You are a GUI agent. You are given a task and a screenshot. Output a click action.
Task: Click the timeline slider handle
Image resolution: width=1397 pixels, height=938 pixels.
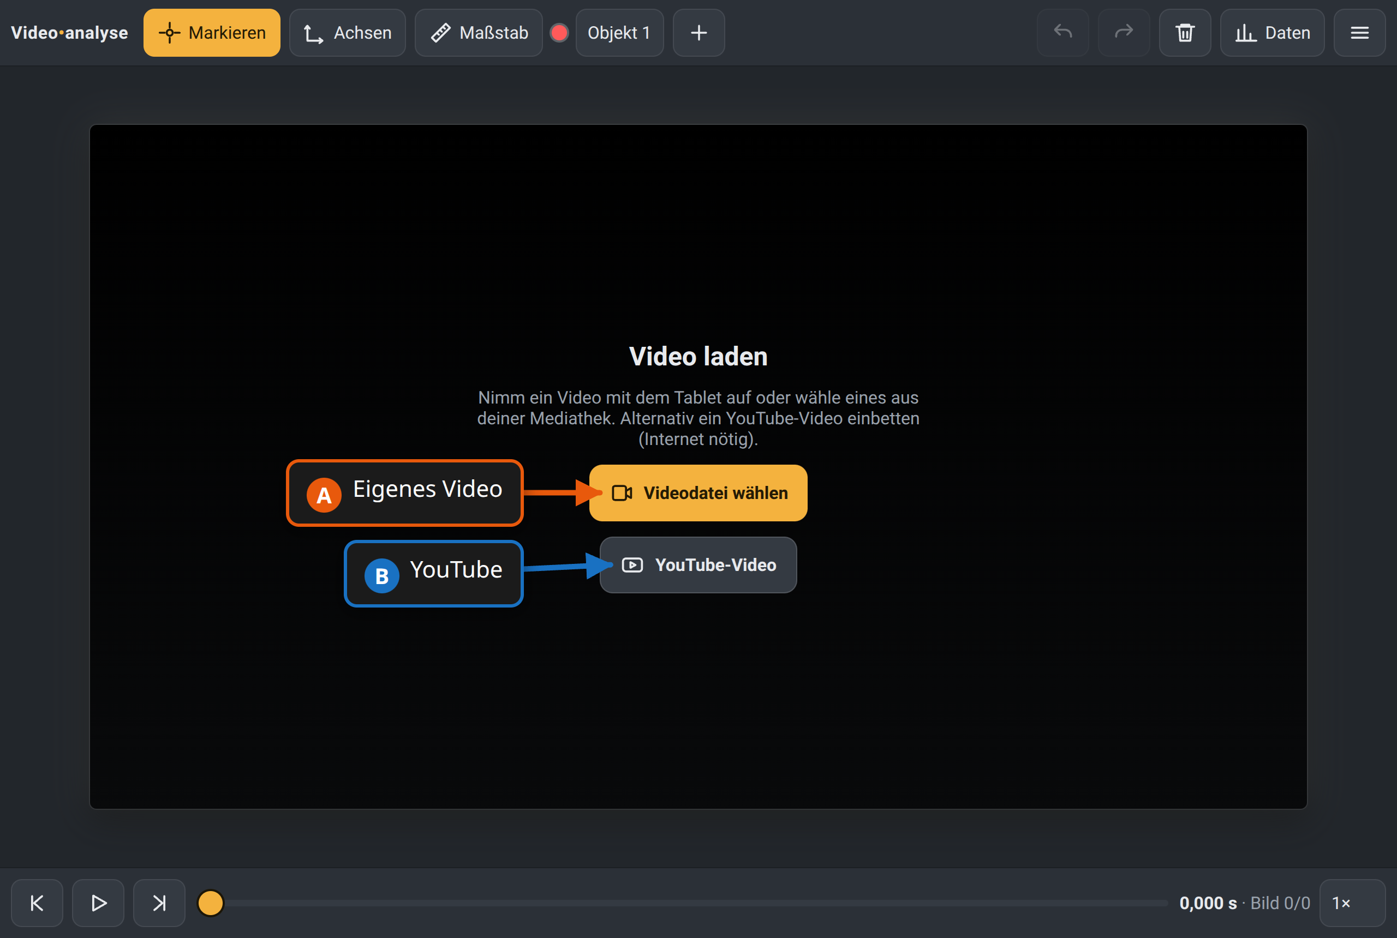pyautogui.click(x=211, y=903)
